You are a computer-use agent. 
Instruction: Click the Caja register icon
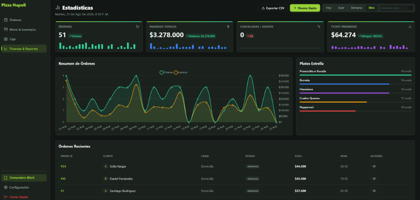[x=6, y=39]
